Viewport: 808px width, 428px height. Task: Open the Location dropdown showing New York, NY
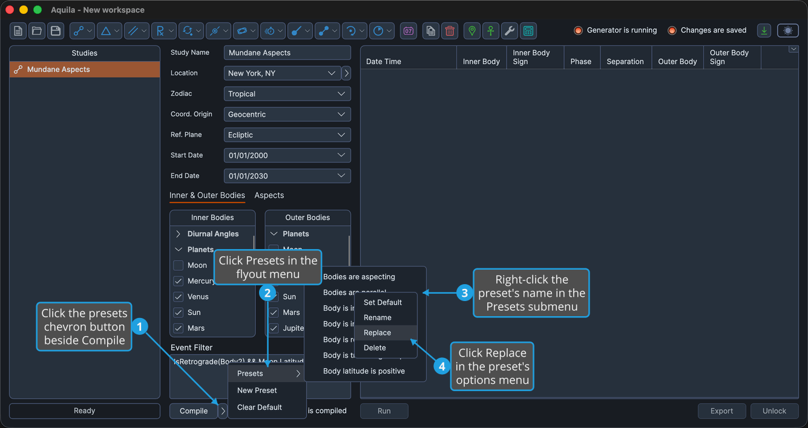point(282,73)
